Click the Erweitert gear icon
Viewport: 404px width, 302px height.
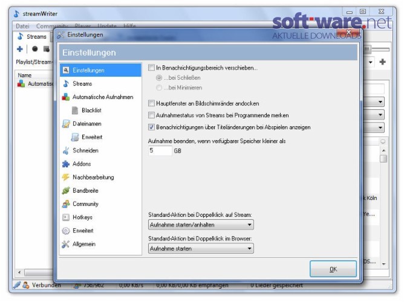click(x=66, y=231)
